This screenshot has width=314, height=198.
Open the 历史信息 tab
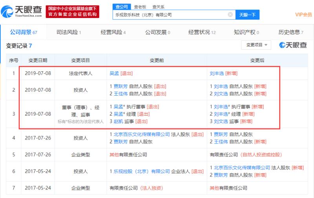(291, 32)
